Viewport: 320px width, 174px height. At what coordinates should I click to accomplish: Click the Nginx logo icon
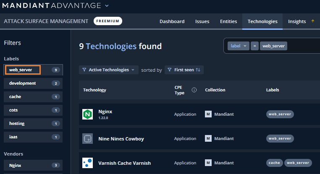[87, 114]
